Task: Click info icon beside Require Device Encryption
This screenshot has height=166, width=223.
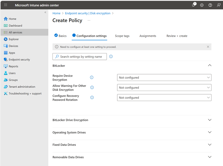Action: coord(92,77)
